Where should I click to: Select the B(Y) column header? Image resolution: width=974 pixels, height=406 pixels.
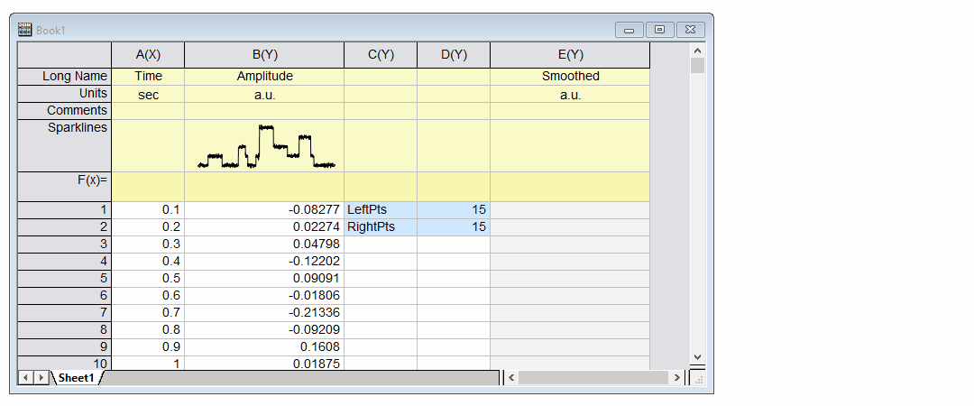click(x=264, y=55)
